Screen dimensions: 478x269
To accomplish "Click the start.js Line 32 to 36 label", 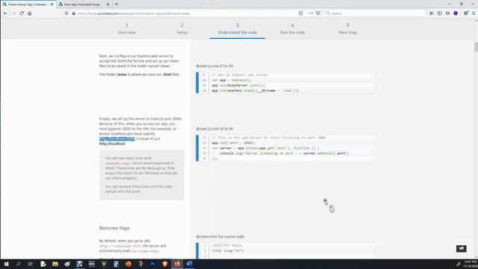I will pyautogui.click(x=214, y=129).
